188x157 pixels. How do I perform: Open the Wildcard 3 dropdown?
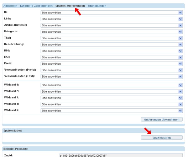[x=112, y=98]
